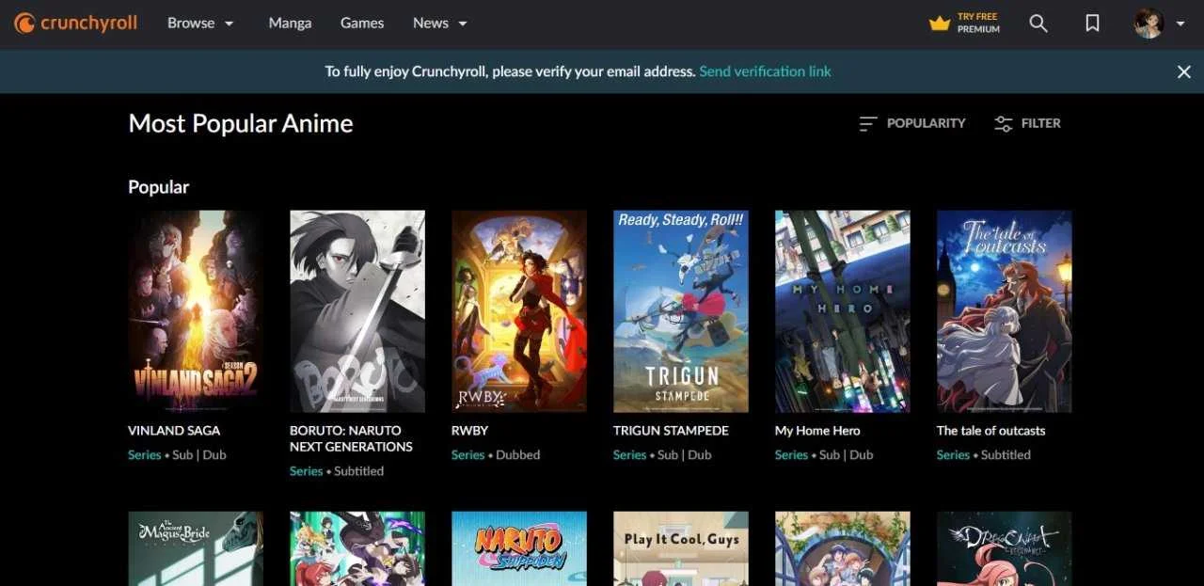Dismiss the email verification banner
This screenshot has height=586, width=1204.
(1184, 71)
